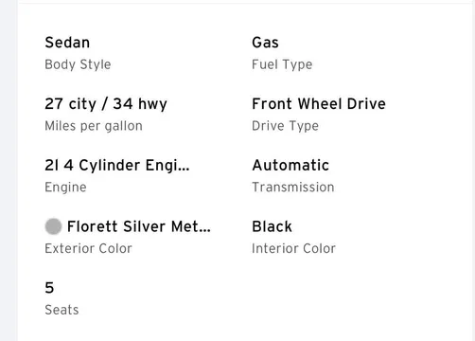
Task: Select the 27 city / 34 hwy text
Action: point(106,104)
